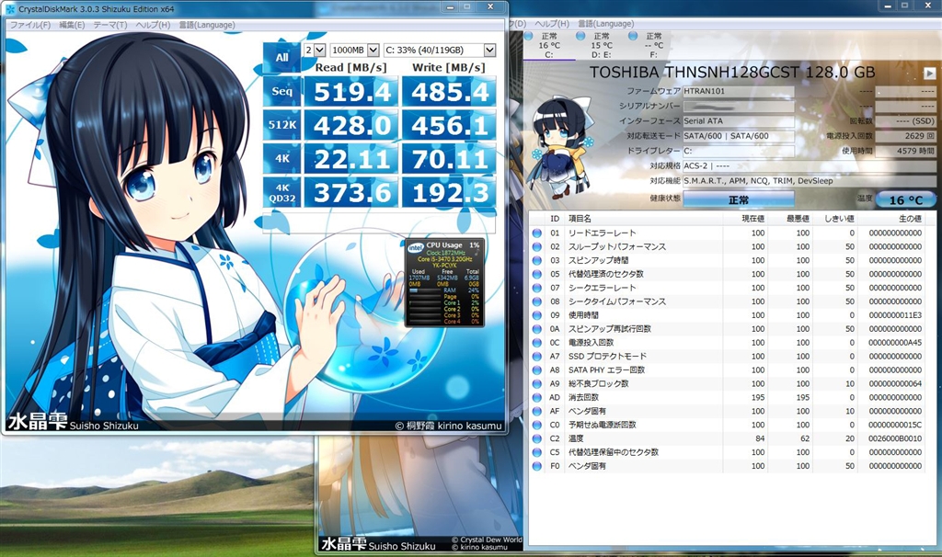The width and height of the screenshot is (942, 557).
Task: Select the C: disk tab in CrystalDiskInfo
Action: click(549, 45)
